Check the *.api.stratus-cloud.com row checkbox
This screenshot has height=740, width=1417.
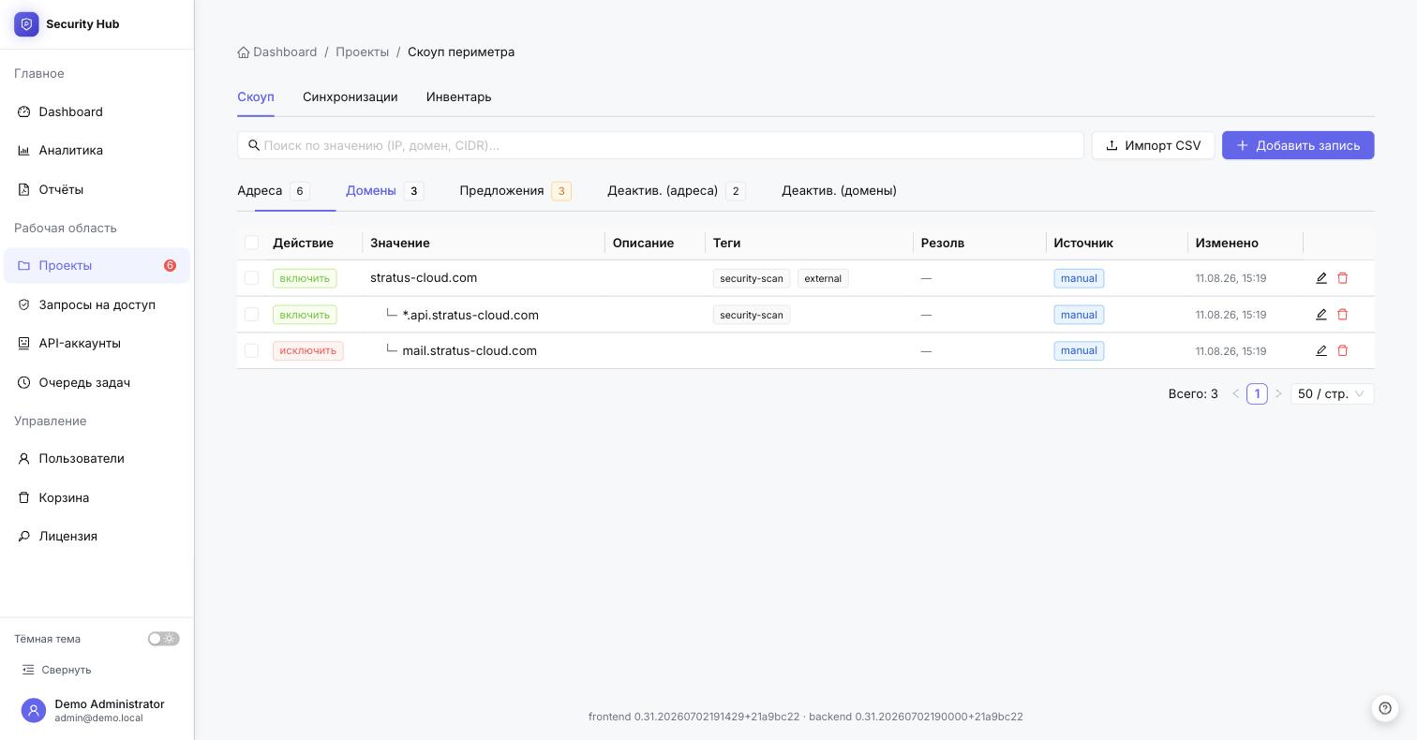(x=251, y=315)
